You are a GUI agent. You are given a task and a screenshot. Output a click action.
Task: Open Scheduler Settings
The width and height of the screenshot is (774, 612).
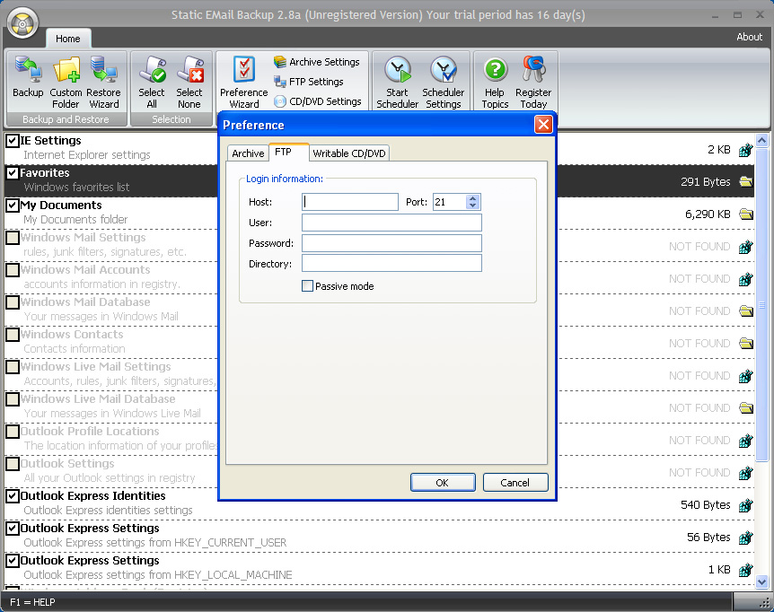[444, 79]
